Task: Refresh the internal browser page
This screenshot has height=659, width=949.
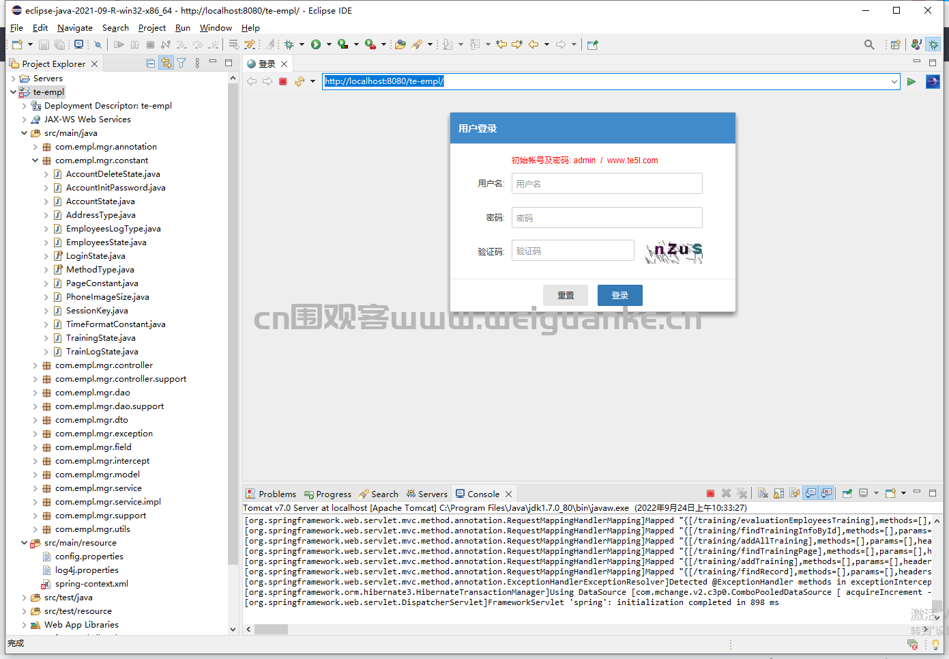Action: click(x=300, y=81)
